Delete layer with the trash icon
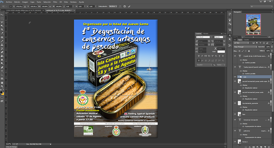Viewport: 274px width, 148px height. 269,147
